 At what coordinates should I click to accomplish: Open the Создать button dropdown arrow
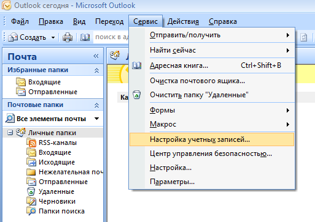[x=53, y=37]
